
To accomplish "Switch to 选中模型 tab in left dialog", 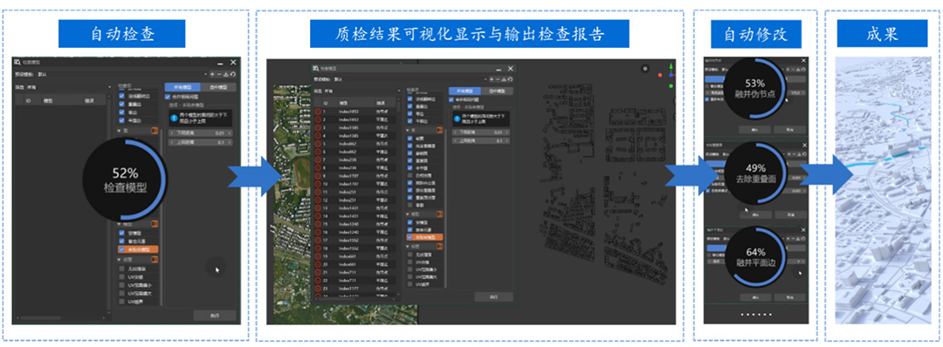I will click(217, 87).
